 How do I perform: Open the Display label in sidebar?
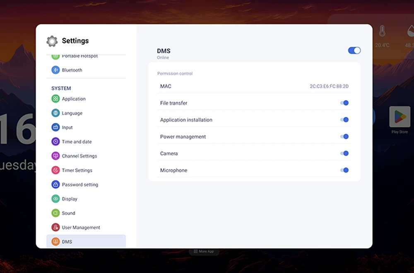(x=70, y=199)
